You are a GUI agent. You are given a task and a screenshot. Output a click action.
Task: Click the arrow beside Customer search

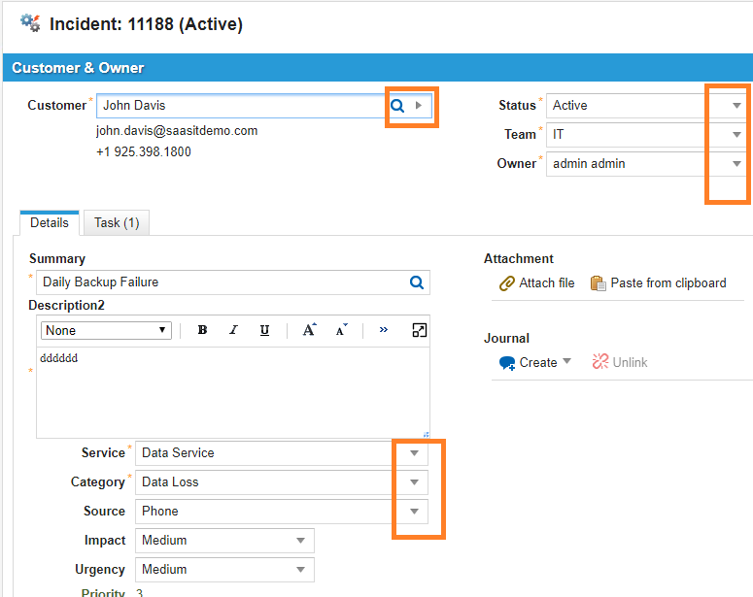click(x=419, y=106)
